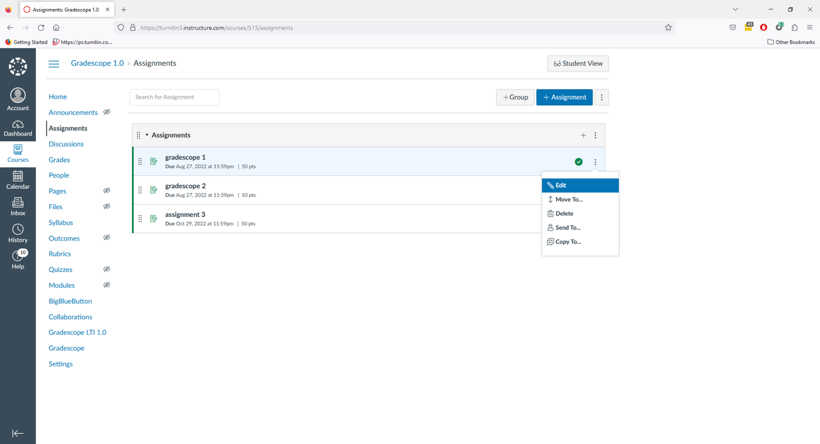Choose Move To... in the menu
The height and width of the screenshot is (444, 820).
580,200
